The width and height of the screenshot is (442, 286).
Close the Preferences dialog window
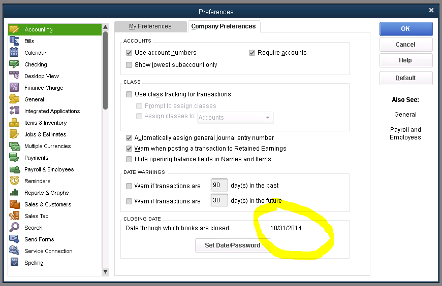click(431, 10)
